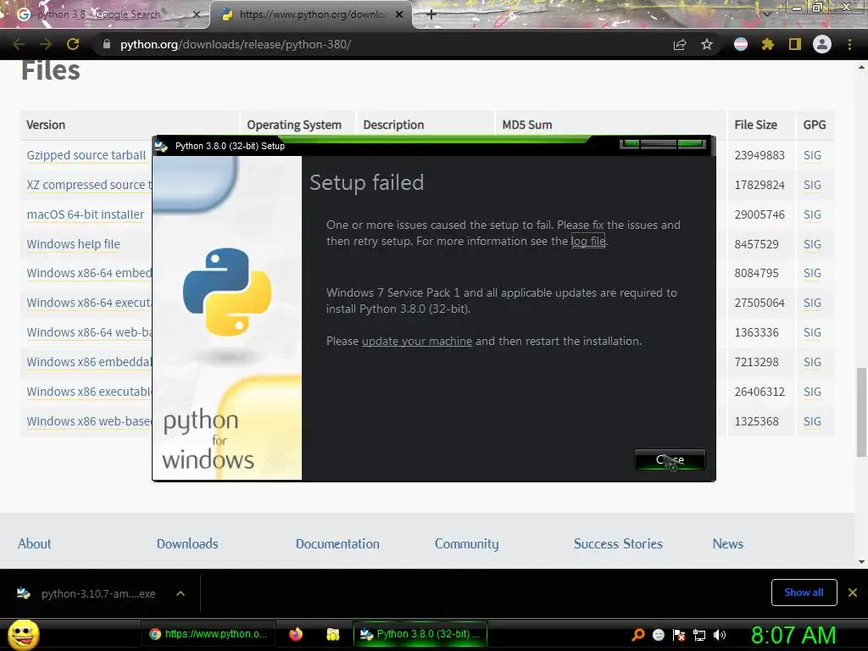Share this page via share icon
The image size is (868, 651).
[x=680, y=44]
